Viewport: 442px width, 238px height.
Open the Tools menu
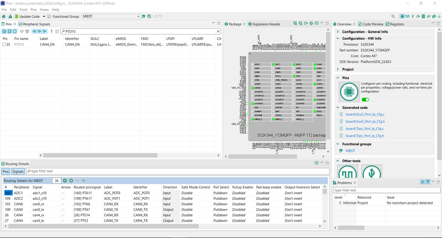tap(23, 10)
